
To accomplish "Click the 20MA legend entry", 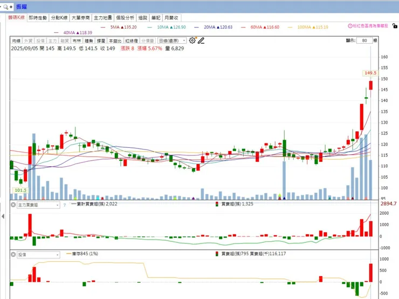I will point(214,27).
